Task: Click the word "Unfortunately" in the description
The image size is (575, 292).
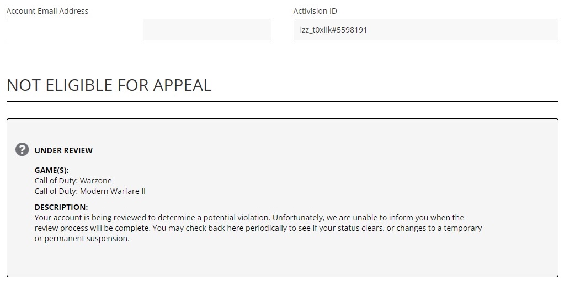Action: 298,218
